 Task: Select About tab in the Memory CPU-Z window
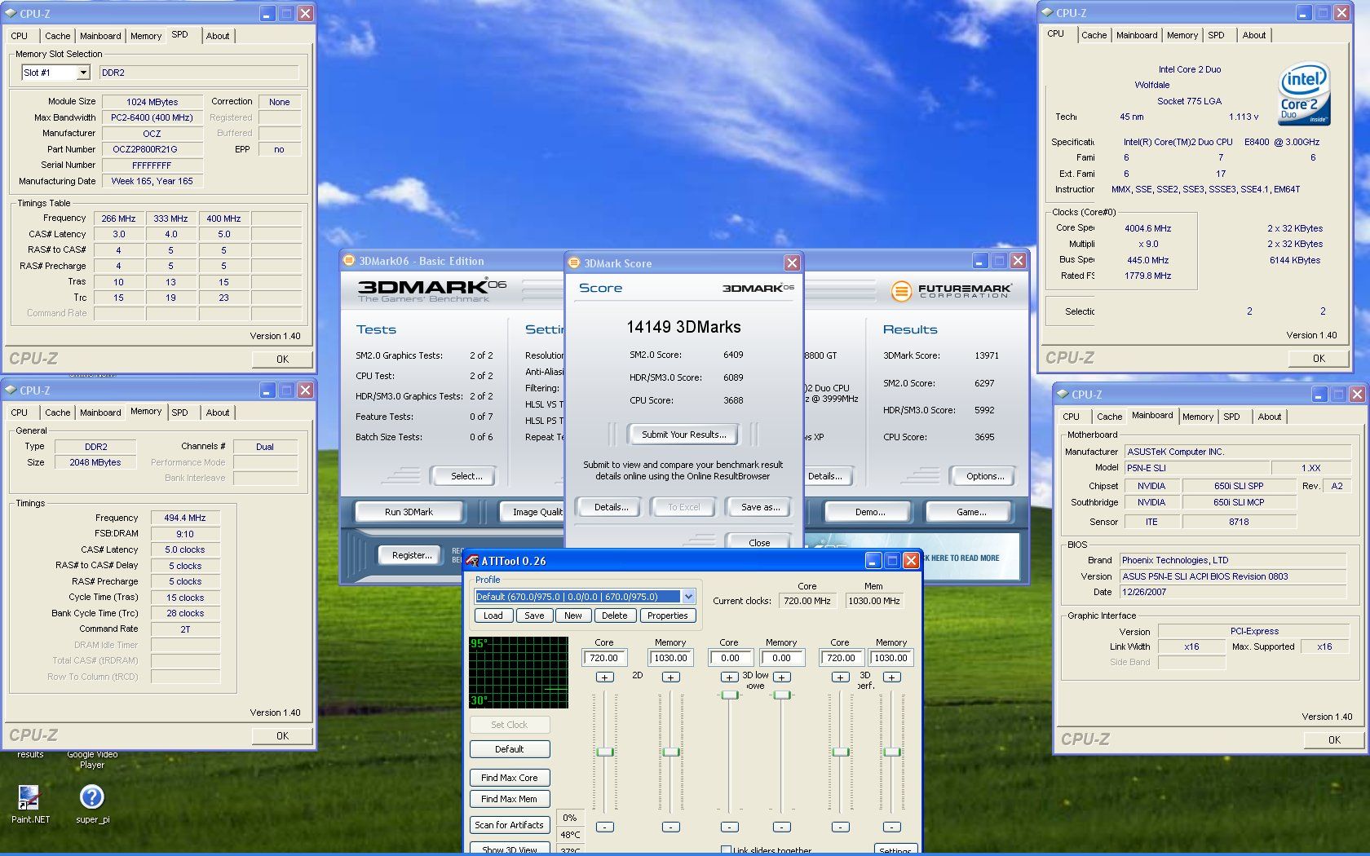pyautogui.click(x=217, y=413)
